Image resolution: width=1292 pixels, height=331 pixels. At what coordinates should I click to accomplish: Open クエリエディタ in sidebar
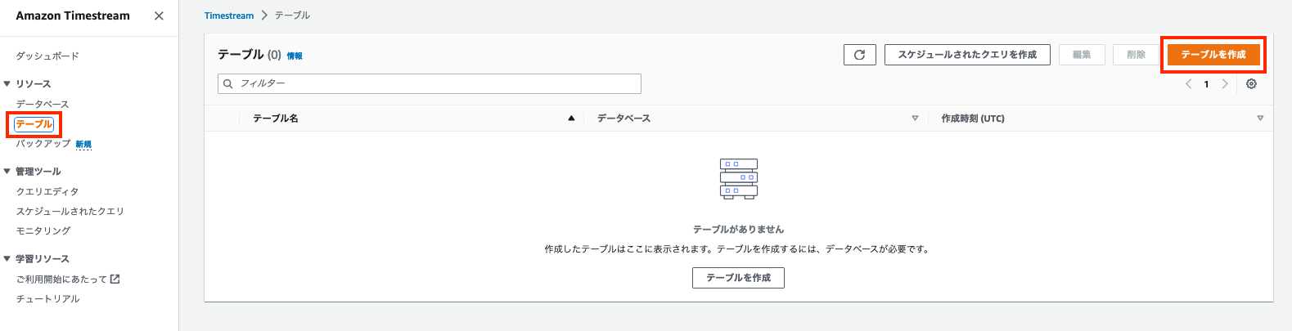click(x=47, y=192)
